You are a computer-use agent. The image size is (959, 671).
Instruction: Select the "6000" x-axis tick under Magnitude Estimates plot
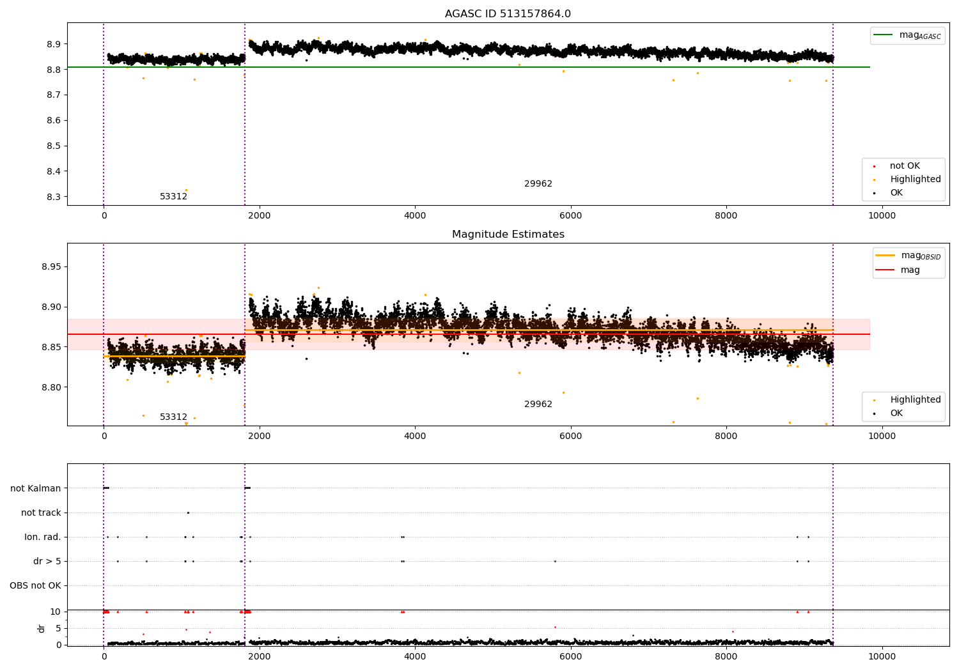571,436
